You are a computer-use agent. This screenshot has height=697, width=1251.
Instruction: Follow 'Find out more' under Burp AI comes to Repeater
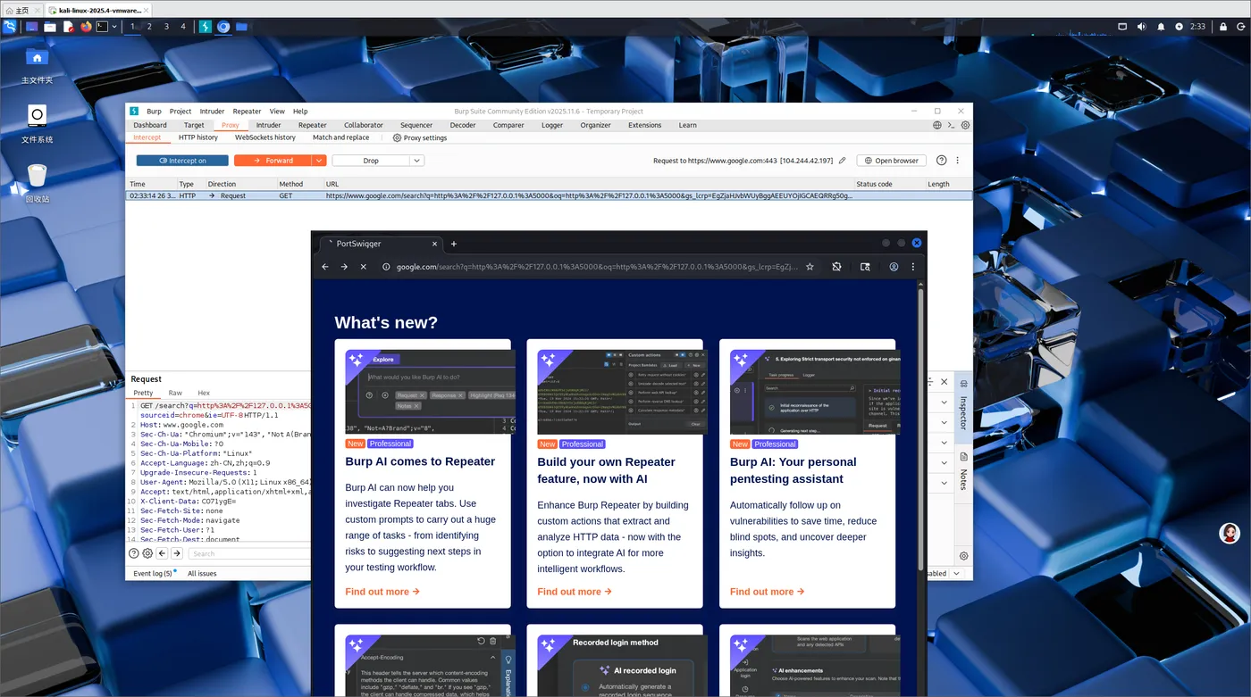(382, 592)
